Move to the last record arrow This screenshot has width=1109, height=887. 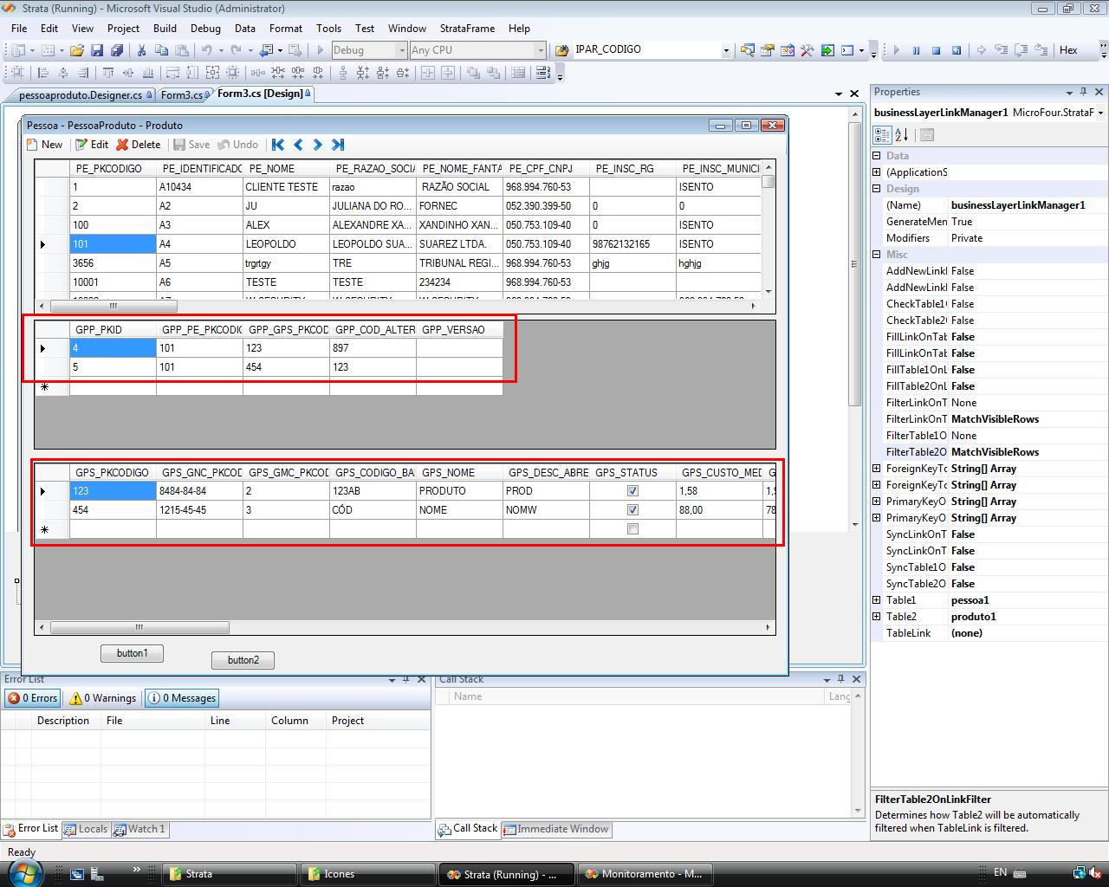(x=338, y=145)
